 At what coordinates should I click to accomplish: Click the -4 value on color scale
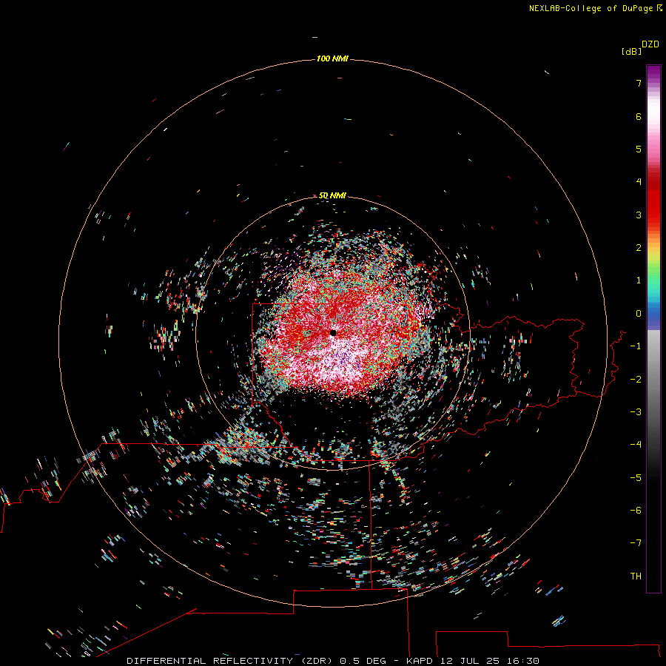636,445
